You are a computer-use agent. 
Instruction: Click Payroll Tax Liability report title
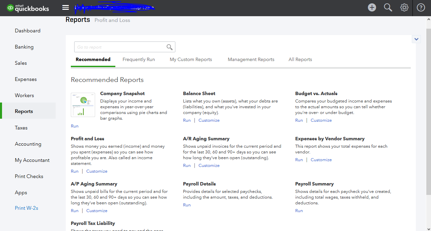(93, 223)
